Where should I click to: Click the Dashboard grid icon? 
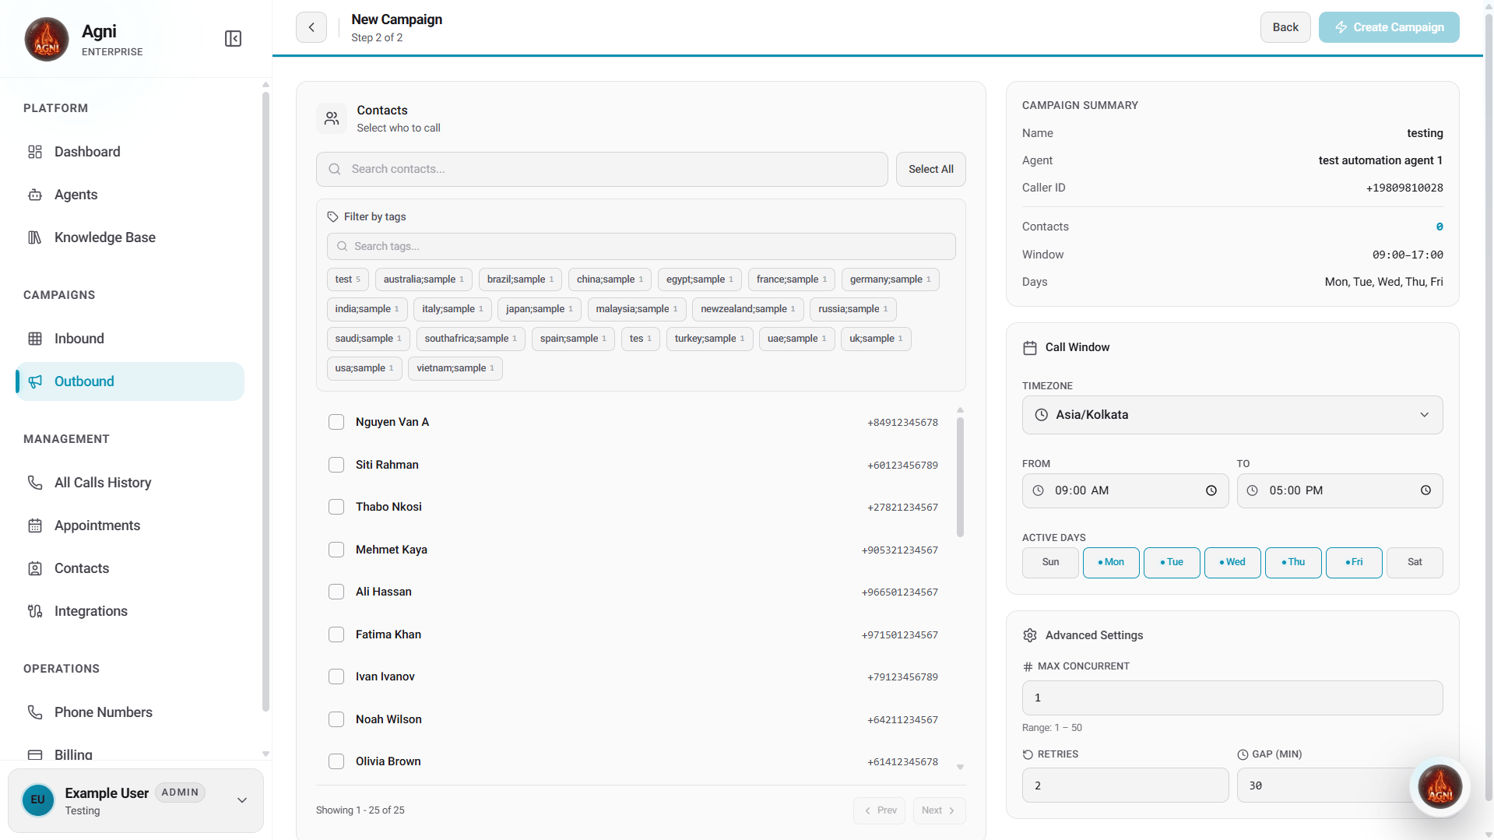tap(35, 152)
